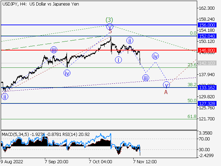This screenshot has height=166, width=221.
Task: Click the 137.940 price axis value
Action: [206, 75]
